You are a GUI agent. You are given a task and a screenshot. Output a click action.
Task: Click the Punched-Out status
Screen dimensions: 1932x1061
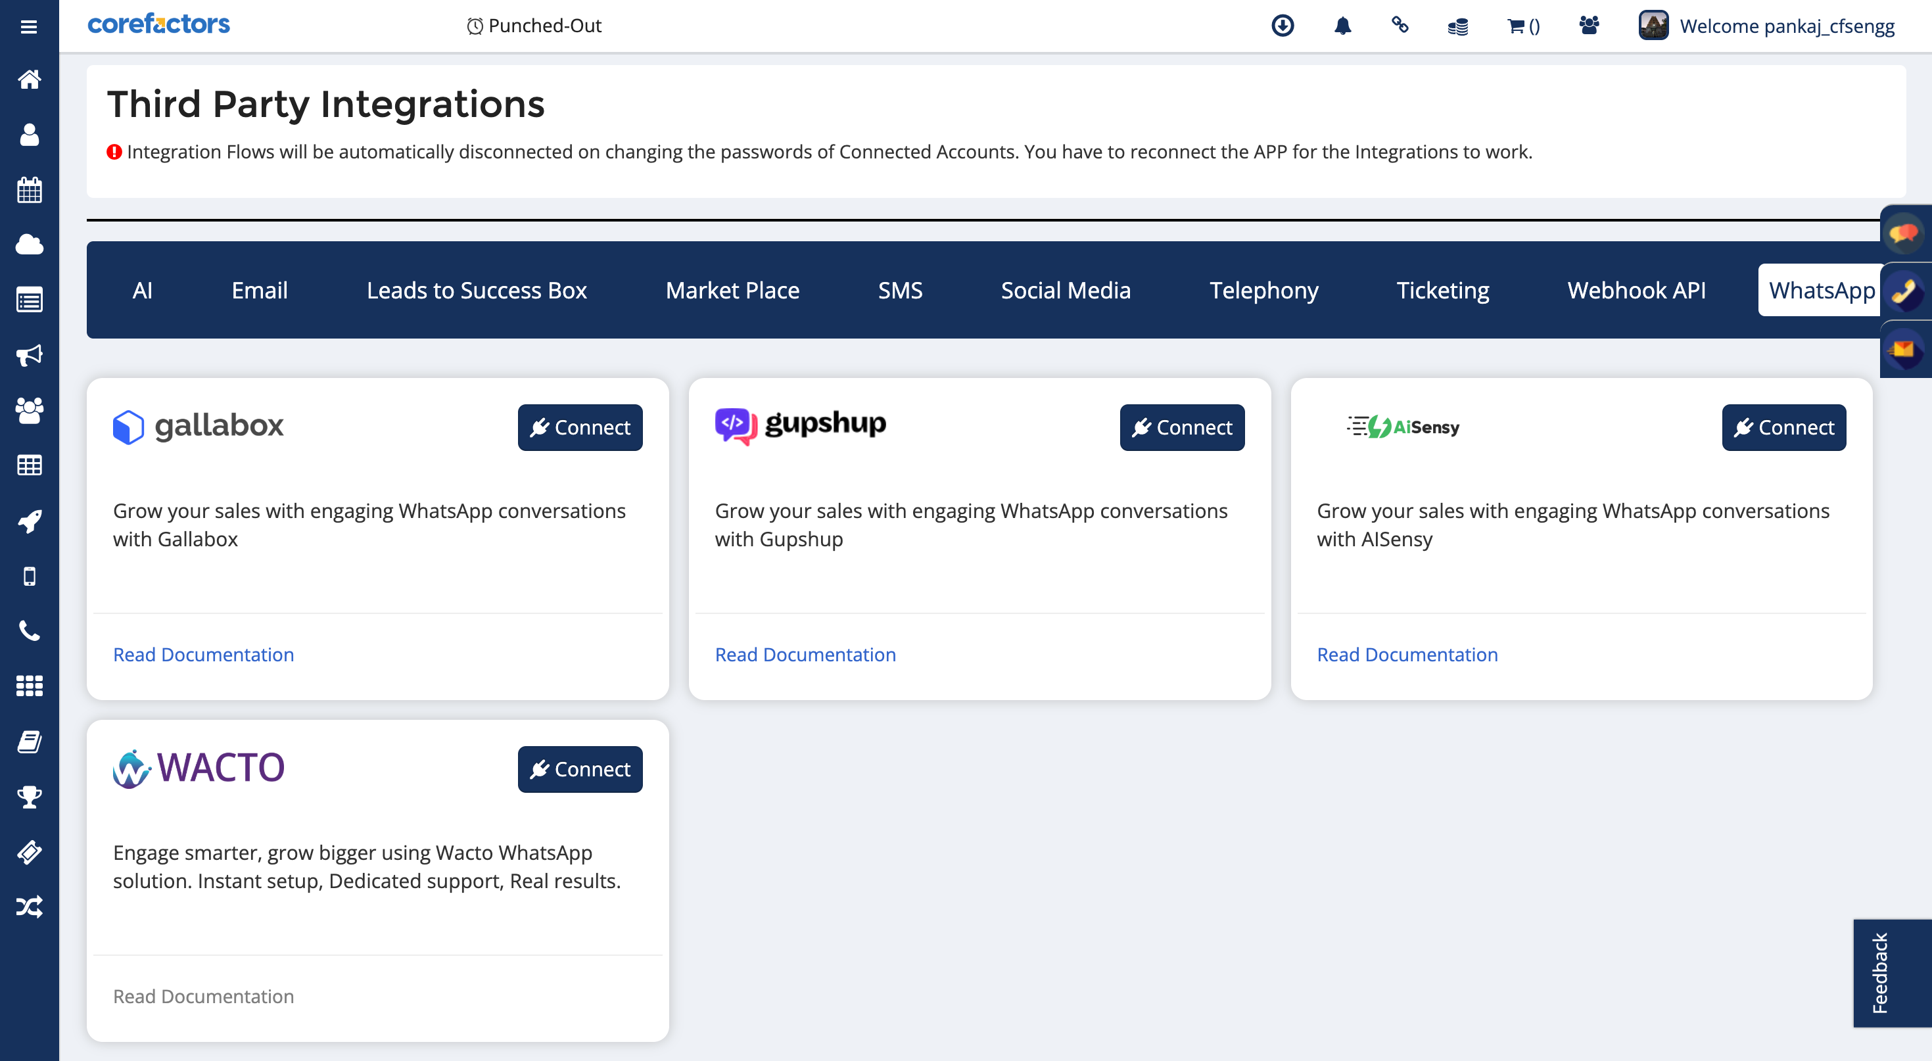534,26
